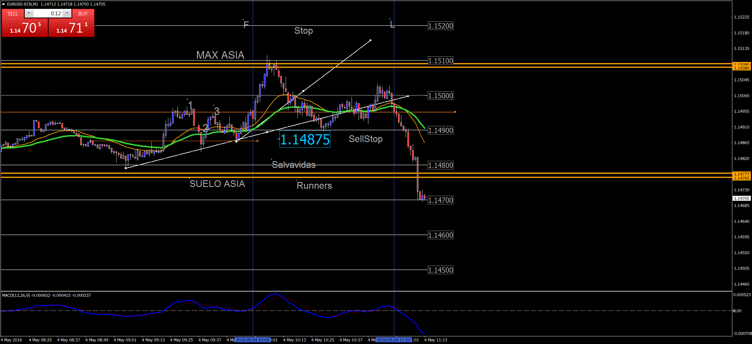Viewport: 752px width, 344px height.
Task: Select the Stop text label
Action: 303,31
